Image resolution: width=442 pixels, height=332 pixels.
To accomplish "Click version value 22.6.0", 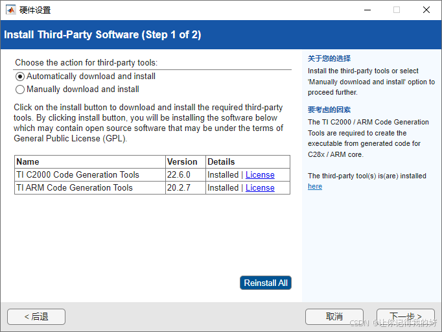I will pos(179,175).
